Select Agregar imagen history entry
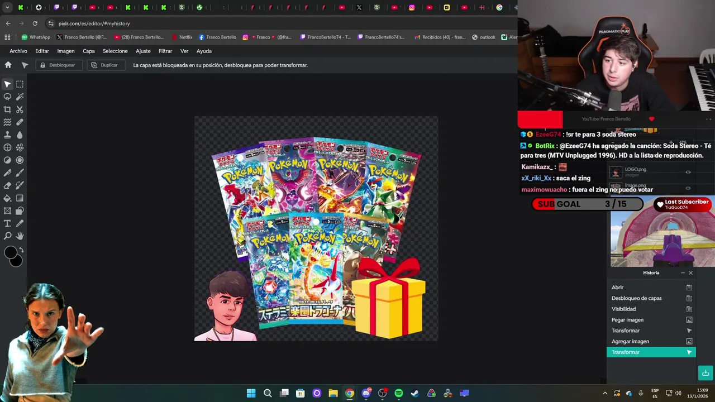Image resolution: width=715 pixels, height=402 pixels. pos(651,341)
